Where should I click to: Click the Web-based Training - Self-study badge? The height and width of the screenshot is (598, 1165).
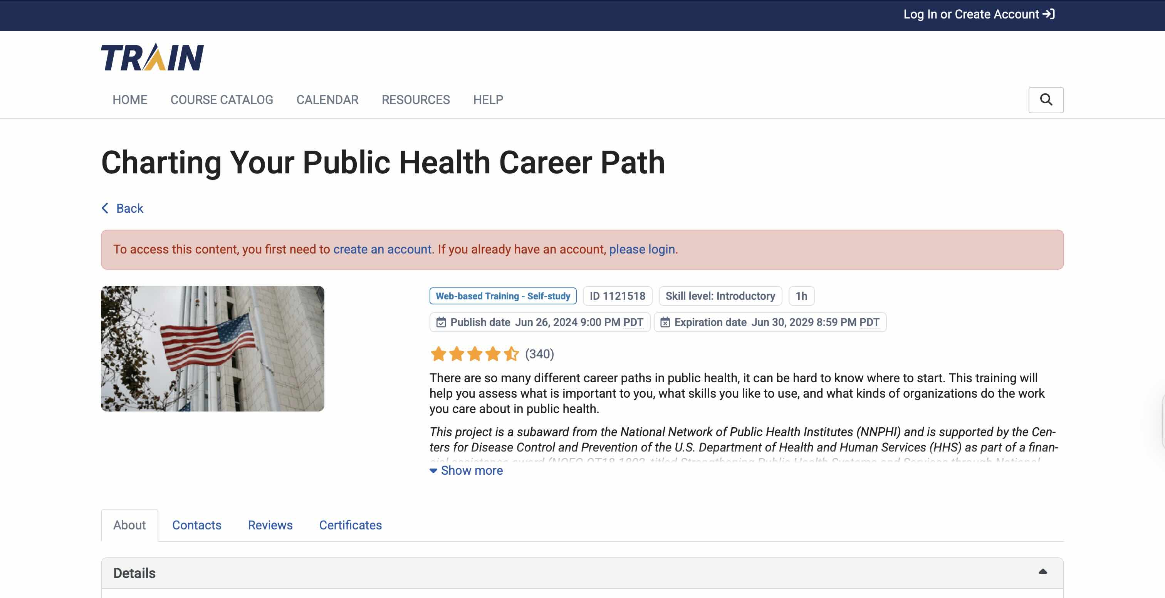(502, 296)
